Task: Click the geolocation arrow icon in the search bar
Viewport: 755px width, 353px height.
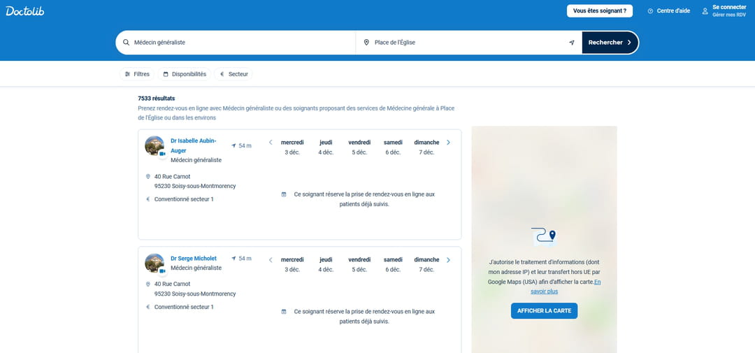Action: tap(571, 43)
